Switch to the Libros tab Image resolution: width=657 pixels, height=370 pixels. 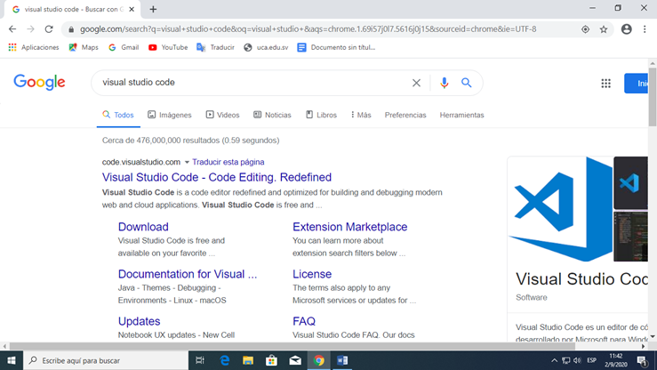321,115
